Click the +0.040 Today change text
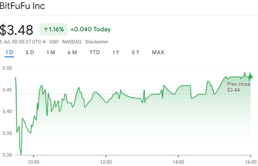The height and width of the screenshot is (166, 258). (91, 29)
